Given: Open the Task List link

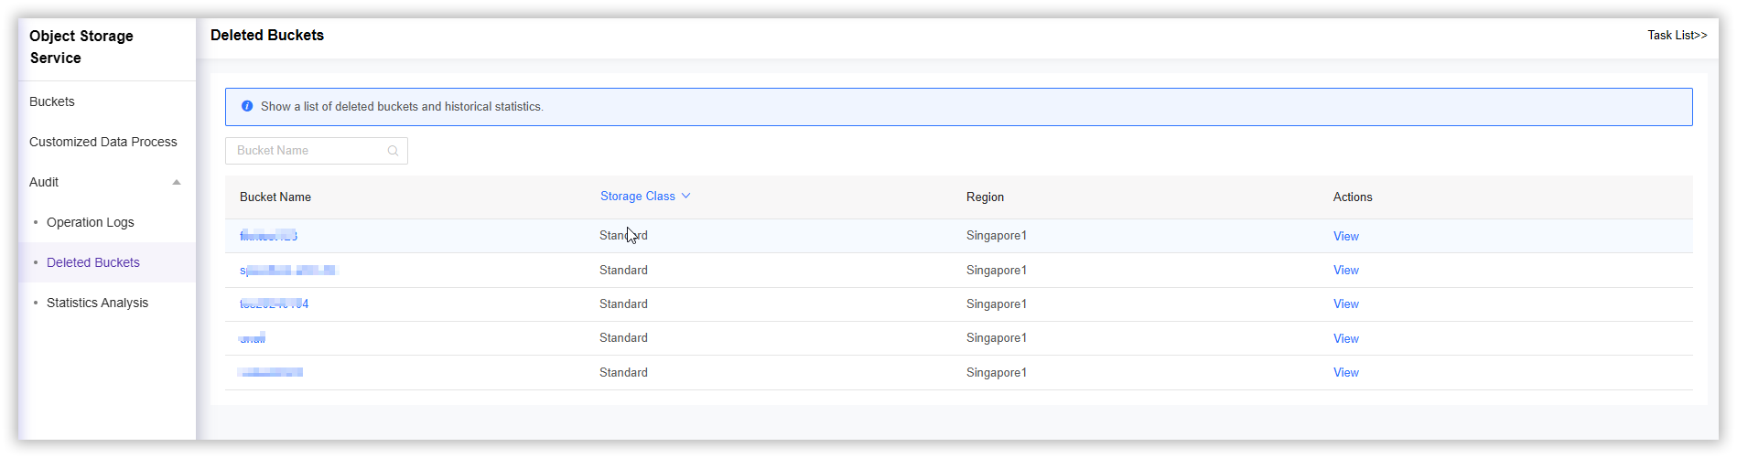Looking at the screenshot, I should [1677, 35].
